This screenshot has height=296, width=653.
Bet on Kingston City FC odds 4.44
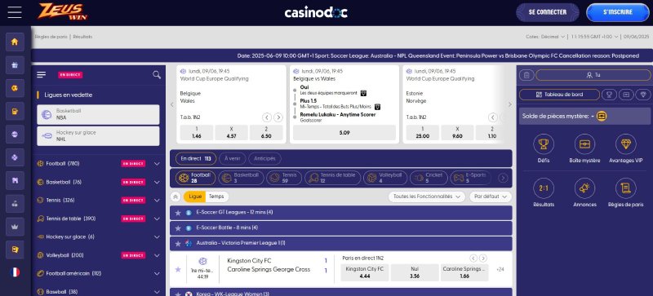tap(364, 272)
